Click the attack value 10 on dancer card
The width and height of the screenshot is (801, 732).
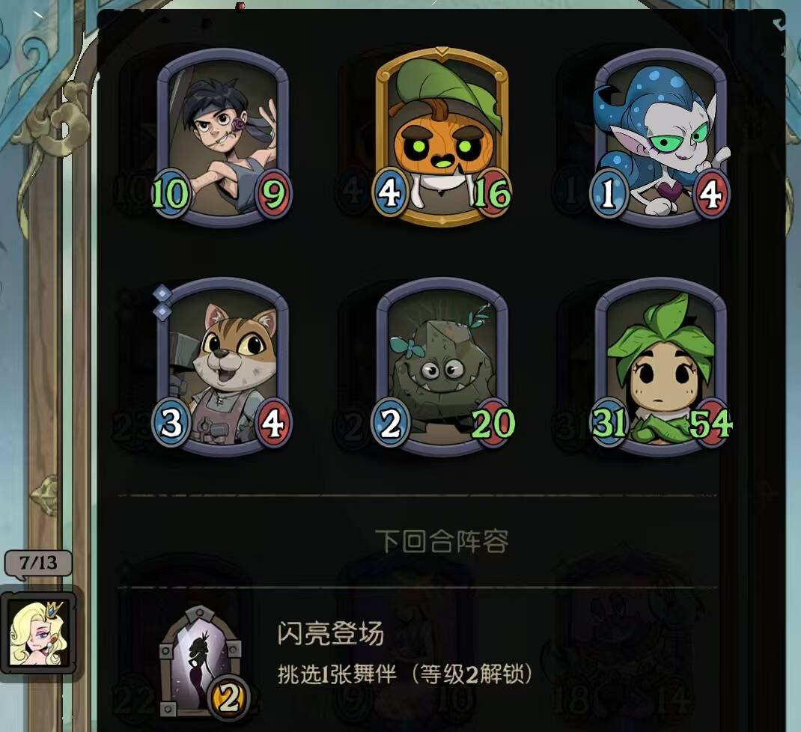click(x=170, y=194)
